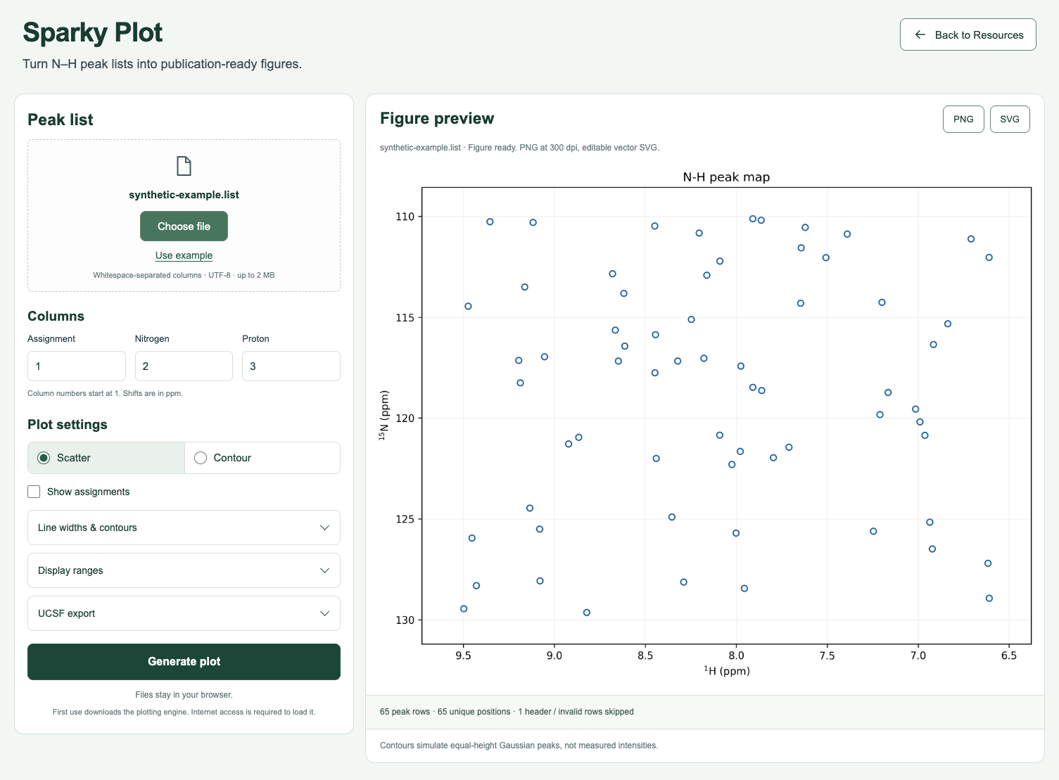Click the Use example link
The height and width of the screenshot is (780, 1059).
coord(184,255)
